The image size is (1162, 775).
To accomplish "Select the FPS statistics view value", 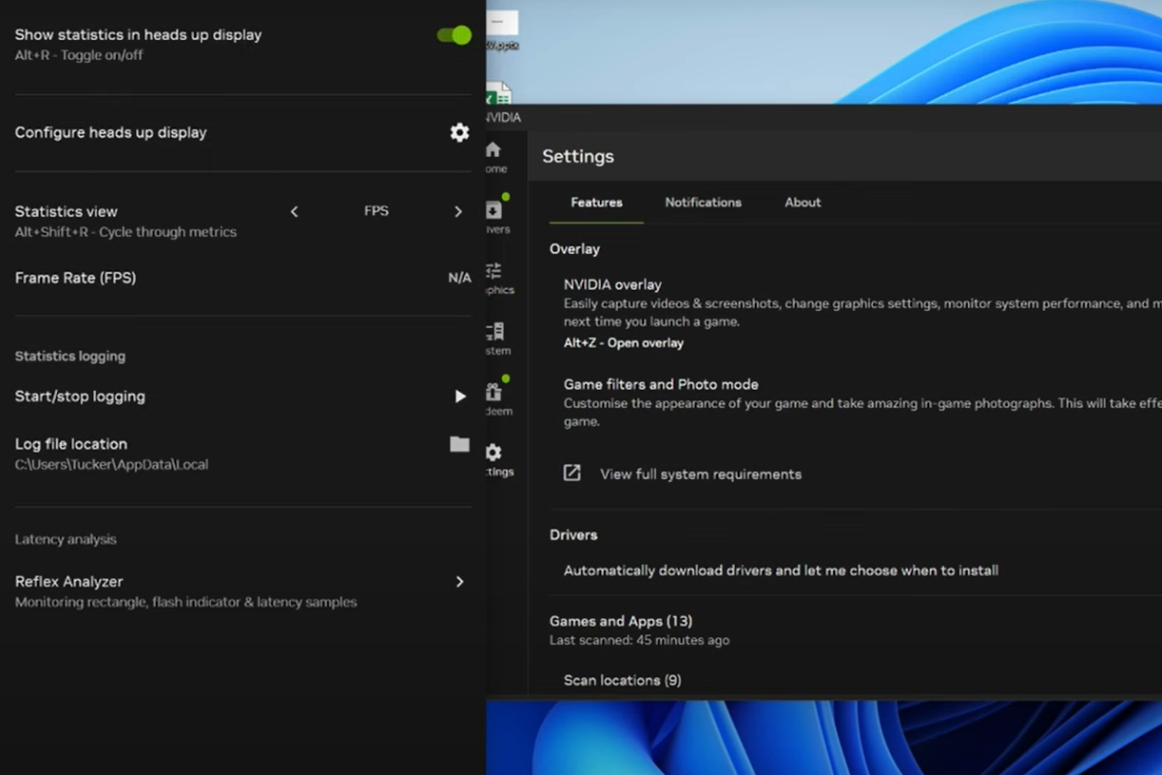I will click(377, 211).
